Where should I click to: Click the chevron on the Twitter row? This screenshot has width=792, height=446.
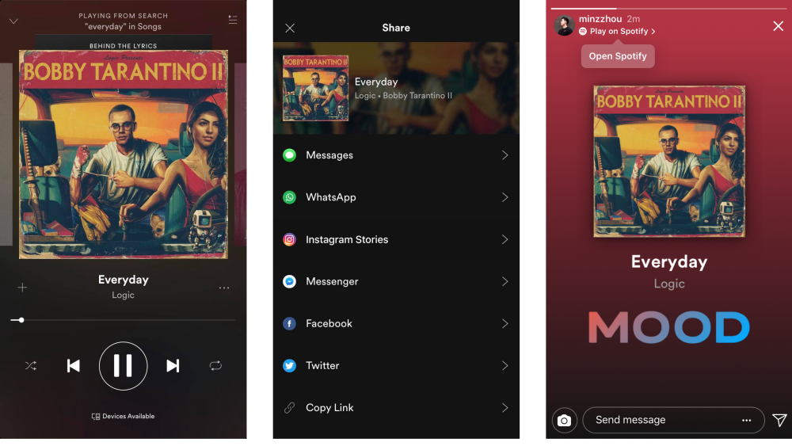(x=505, y=365)
